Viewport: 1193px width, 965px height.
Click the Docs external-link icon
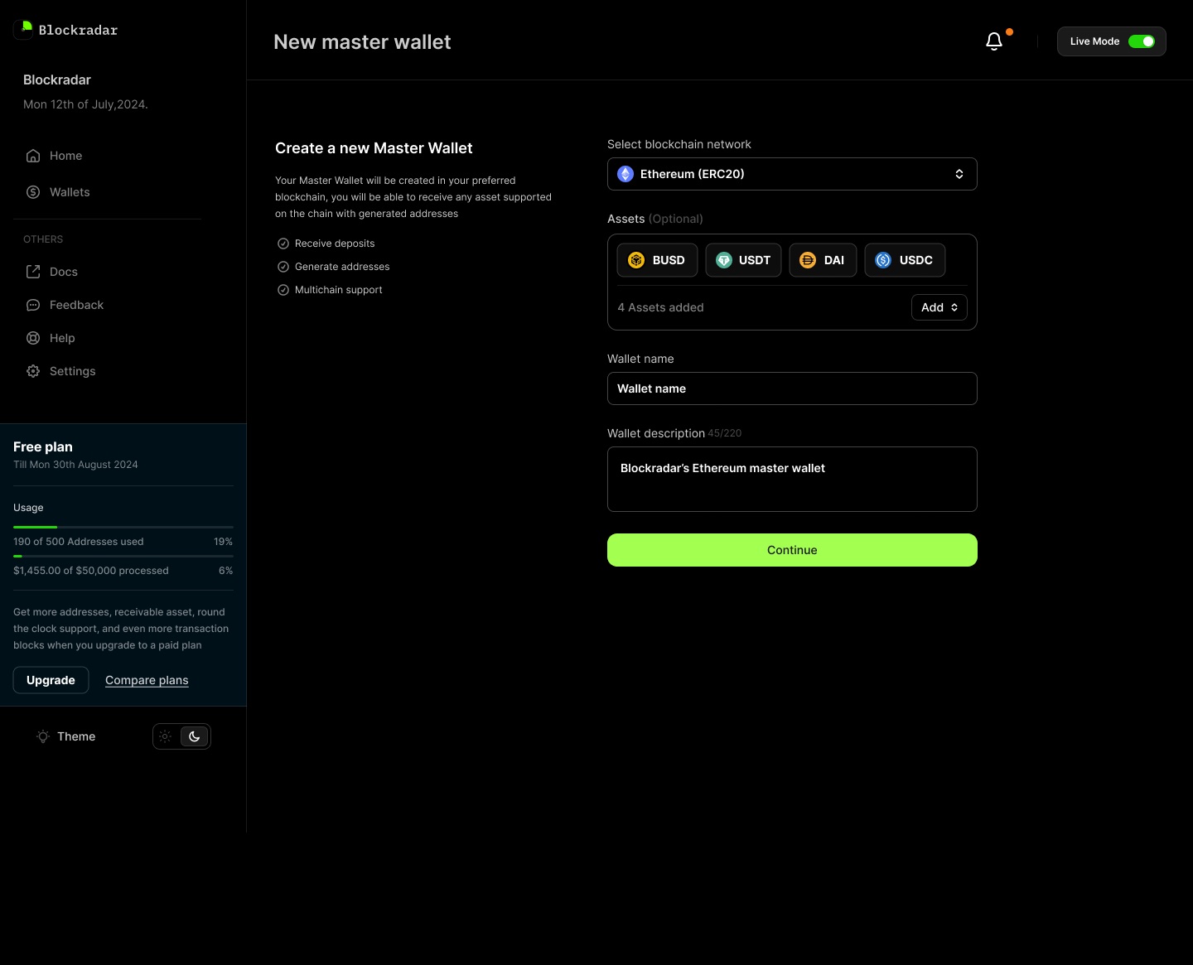coord(33,272)
